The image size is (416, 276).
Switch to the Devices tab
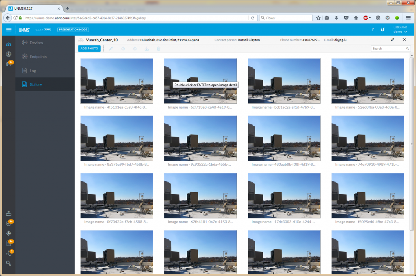[36, 43]
